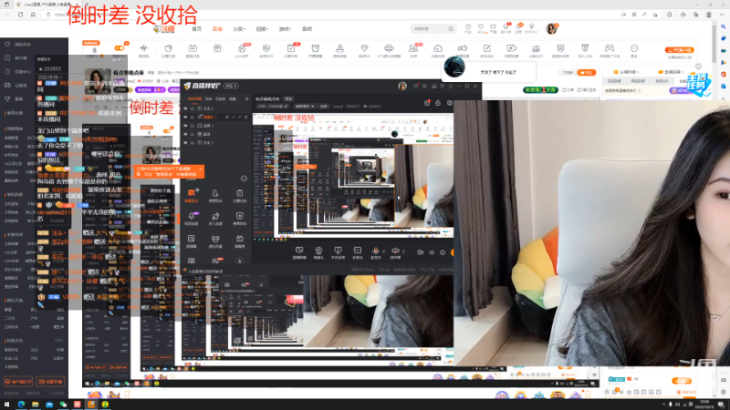Click the two-people fans icon in streamer toolbar
The width and height of the screenshot is (730, 410).
coord(413,48)
